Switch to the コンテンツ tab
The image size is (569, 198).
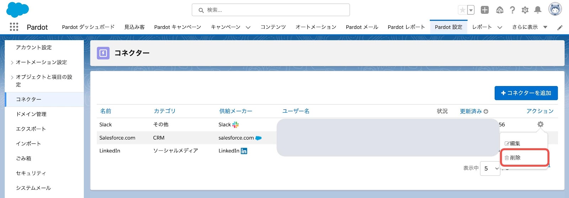pos(273,27)
